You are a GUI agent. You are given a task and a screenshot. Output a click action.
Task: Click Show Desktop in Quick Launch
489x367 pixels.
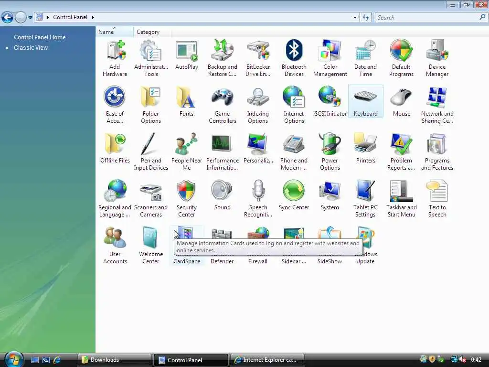(34, 360)
